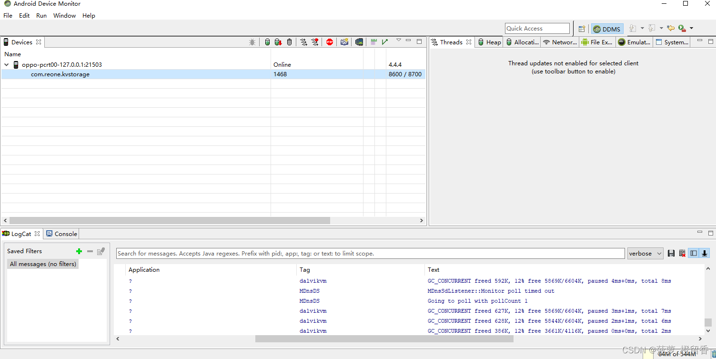Click Update Heap icon in Devices toolbar

[x=267, y=42]
